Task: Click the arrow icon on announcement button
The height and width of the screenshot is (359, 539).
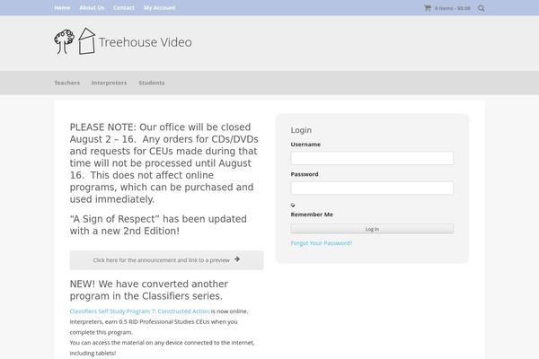Action: [237, 259]
